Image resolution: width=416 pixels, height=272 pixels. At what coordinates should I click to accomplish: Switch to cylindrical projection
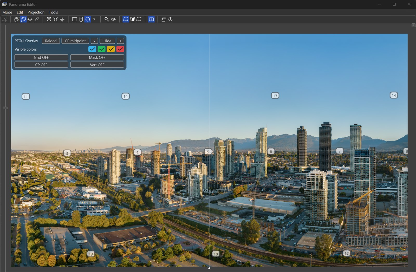tap(81, 19)
